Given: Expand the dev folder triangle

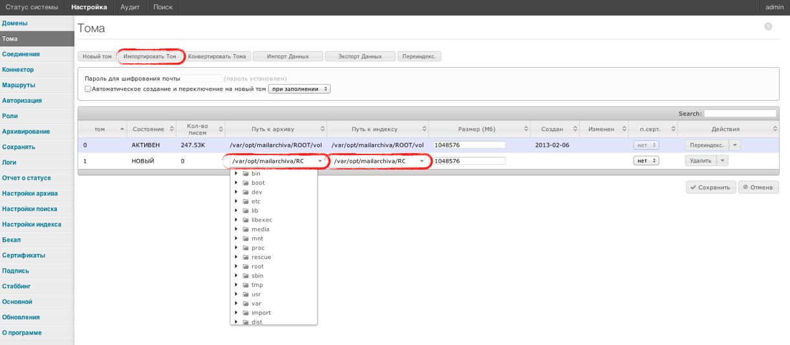Looking at the screenshot, I should click(237, 193).
